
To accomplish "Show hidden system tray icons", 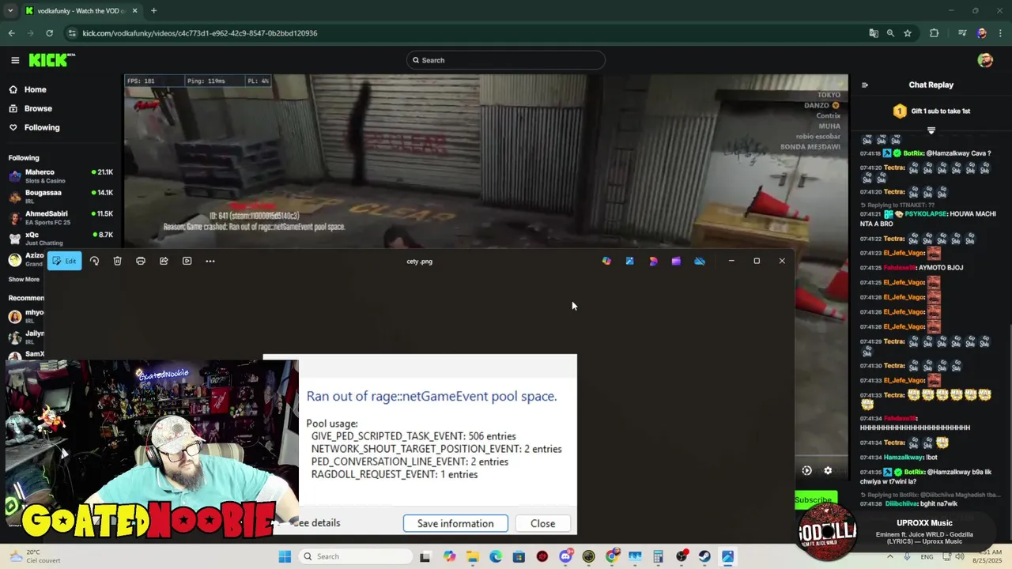I will 889,556.
